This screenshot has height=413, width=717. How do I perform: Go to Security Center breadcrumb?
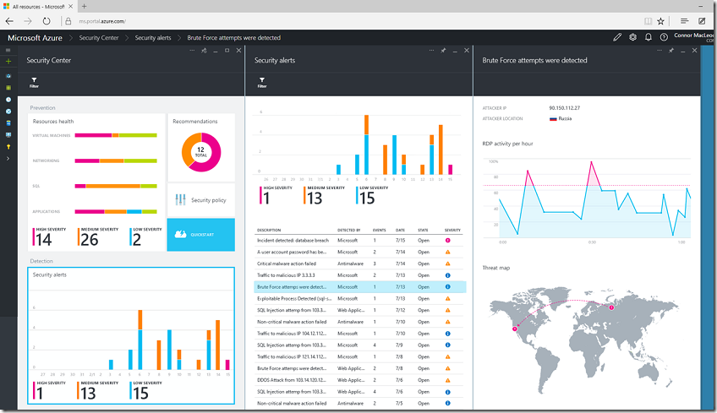pyautogui.click(x=98, y=38)
